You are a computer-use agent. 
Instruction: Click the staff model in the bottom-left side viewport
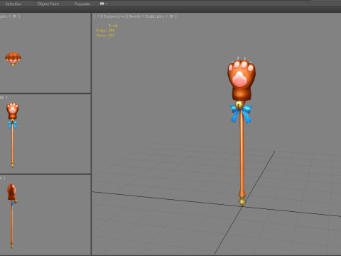[x=11, y=215]
